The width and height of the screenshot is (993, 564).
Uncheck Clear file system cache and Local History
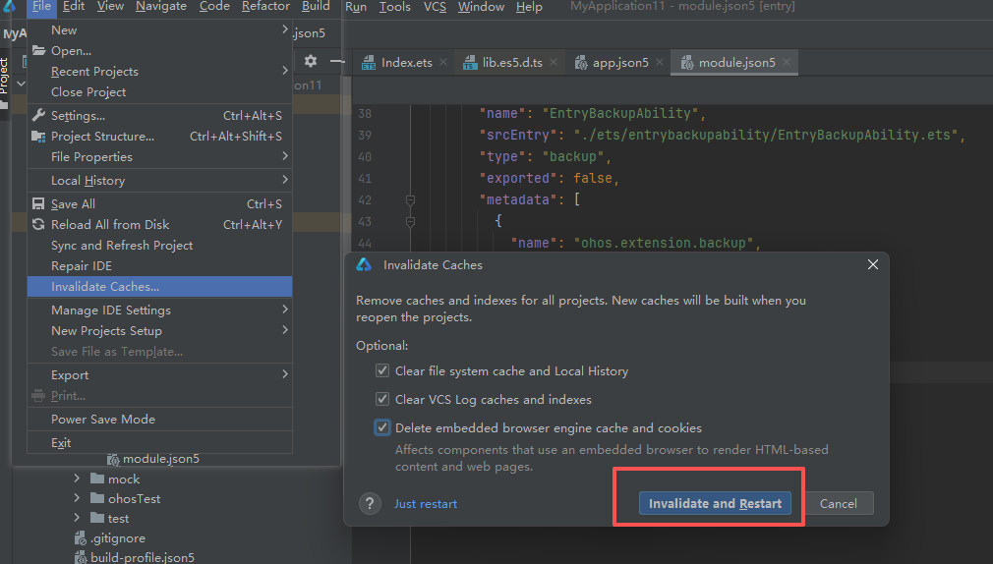[x=381, y=371]
